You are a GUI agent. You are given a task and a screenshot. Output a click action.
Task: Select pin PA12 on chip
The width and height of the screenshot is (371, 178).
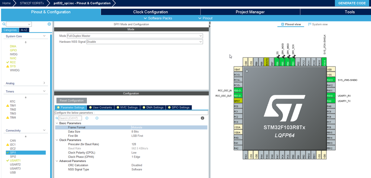331,85
